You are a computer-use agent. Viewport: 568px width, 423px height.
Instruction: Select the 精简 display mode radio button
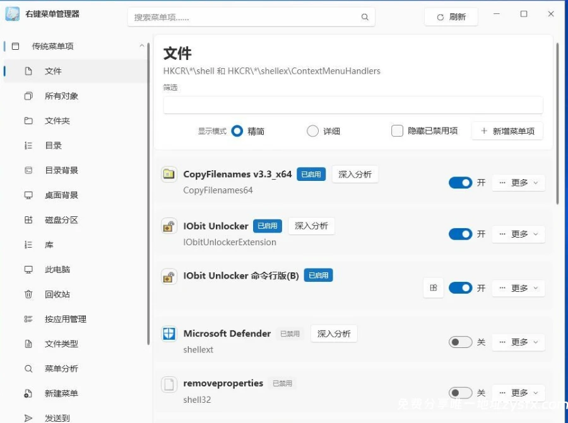[237, 131]
